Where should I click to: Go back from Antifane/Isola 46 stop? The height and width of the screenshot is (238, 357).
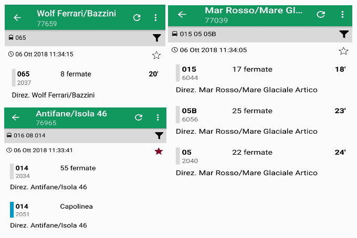(x=16, y=117)
